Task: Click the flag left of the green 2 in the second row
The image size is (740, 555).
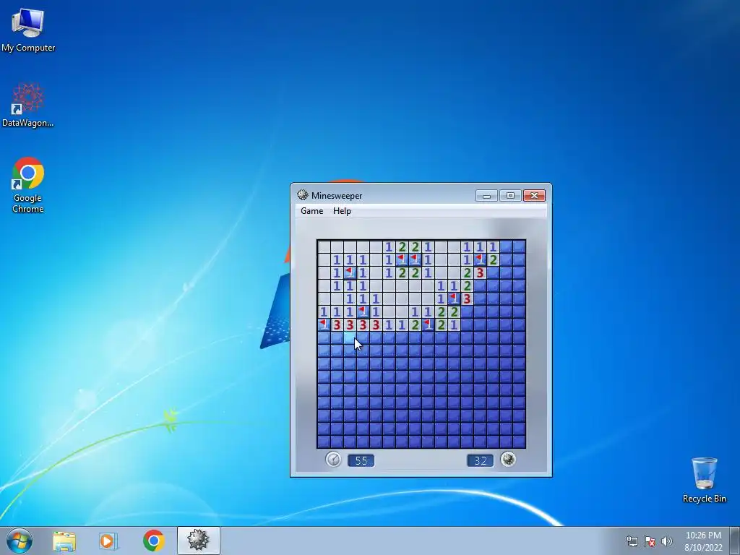Action: pyautogui.click(x=480, y=259)
